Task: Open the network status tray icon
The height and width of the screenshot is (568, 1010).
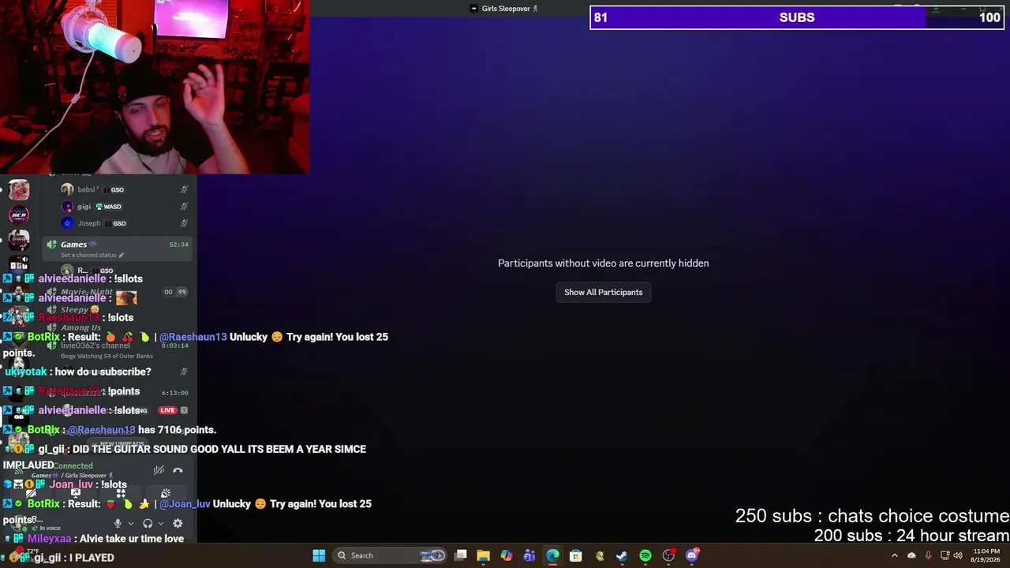Action: [x=945, y=555]
